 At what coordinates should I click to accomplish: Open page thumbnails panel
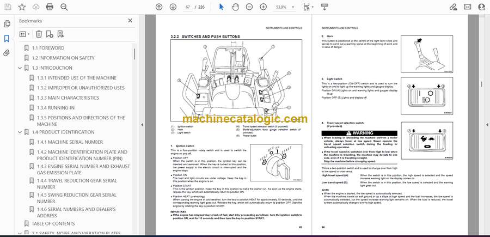point(7,24)
